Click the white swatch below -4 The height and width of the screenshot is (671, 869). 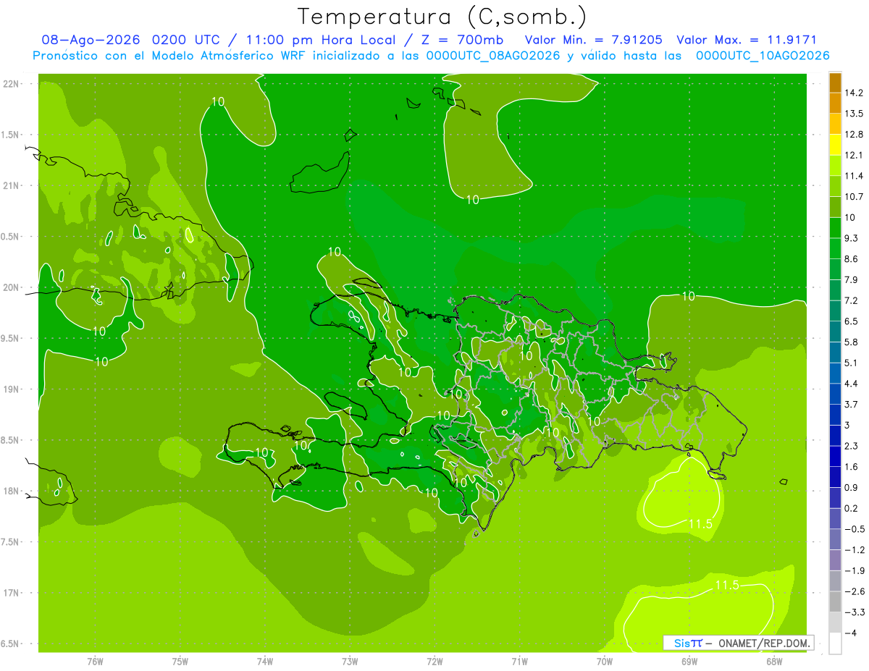click(x=835, y=643)
